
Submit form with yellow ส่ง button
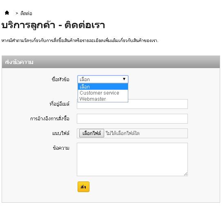tap(83, 187)
